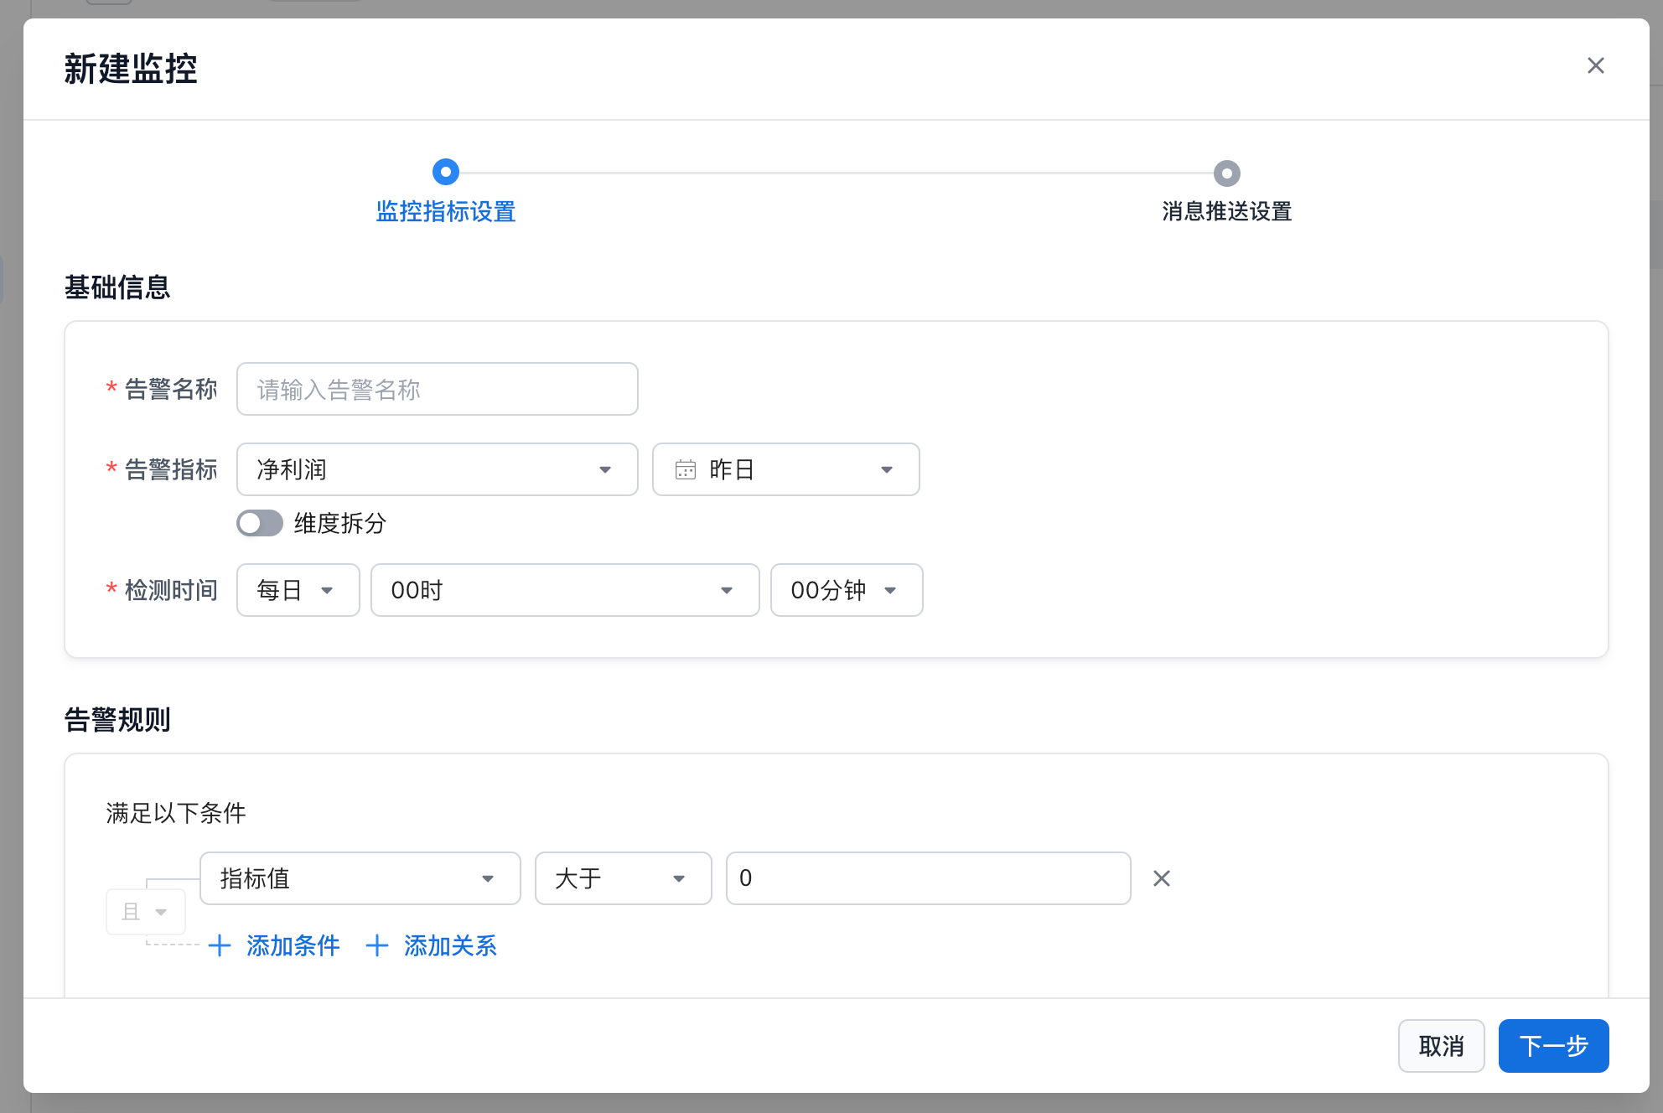Open the 00分钟 minute dropdown
The image size is (1663, 1113).
846,590
